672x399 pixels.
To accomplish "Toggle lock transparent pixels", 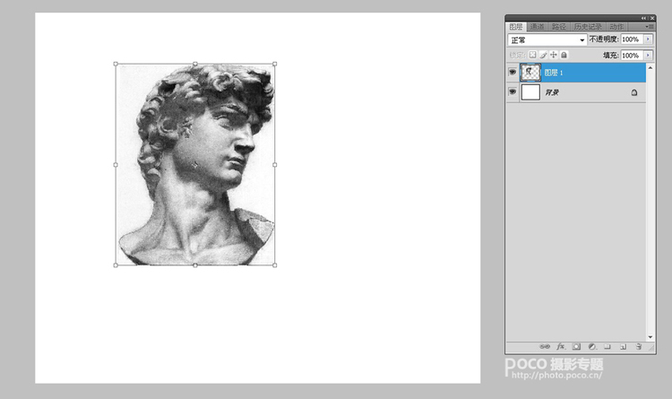I will (x=532, y=55).
